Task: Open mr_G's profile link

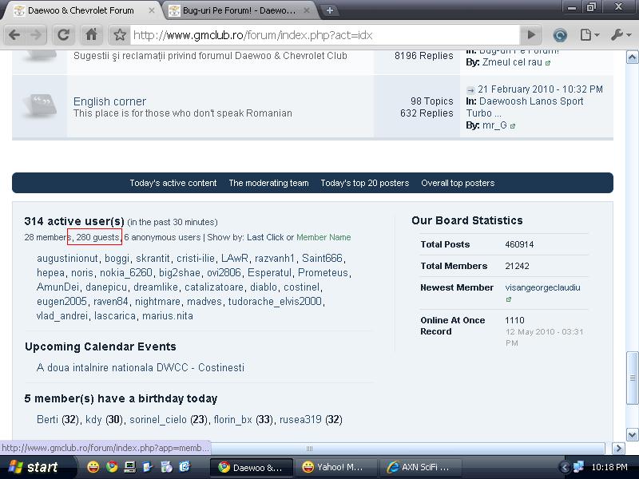Action: [494, 125]
